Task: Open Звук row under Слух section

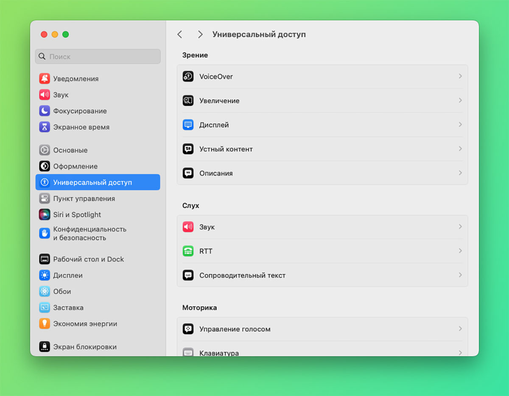Action: coord(322,227)
